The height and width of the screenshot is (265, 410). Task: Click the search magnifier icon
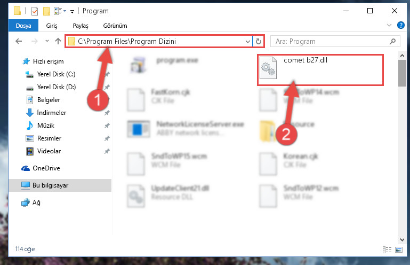click(392, 42)
